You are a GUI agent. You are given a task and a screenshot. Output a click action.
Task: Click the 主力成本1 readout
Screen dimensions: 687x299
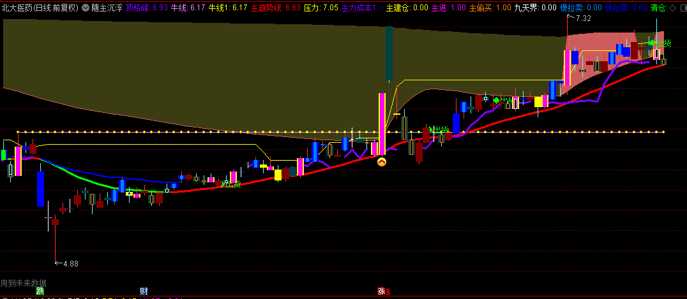pyautogui.click(x=362, y=8)
